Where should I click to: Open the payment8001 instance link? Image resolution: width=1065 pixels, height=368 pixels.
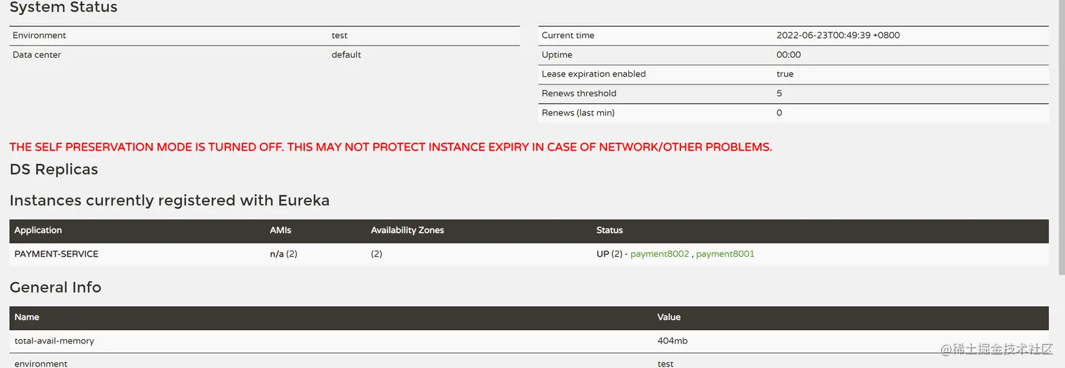[x=725, y=254]
